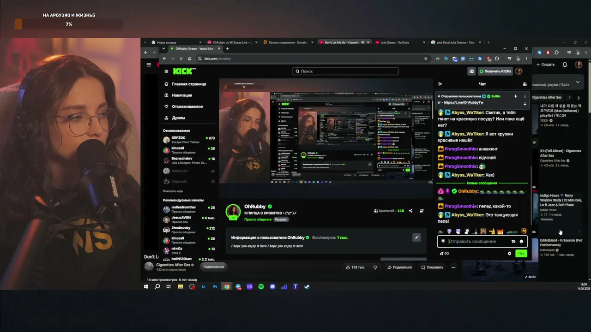Select Cigarettes After Sex filter chip

(546, 98)
